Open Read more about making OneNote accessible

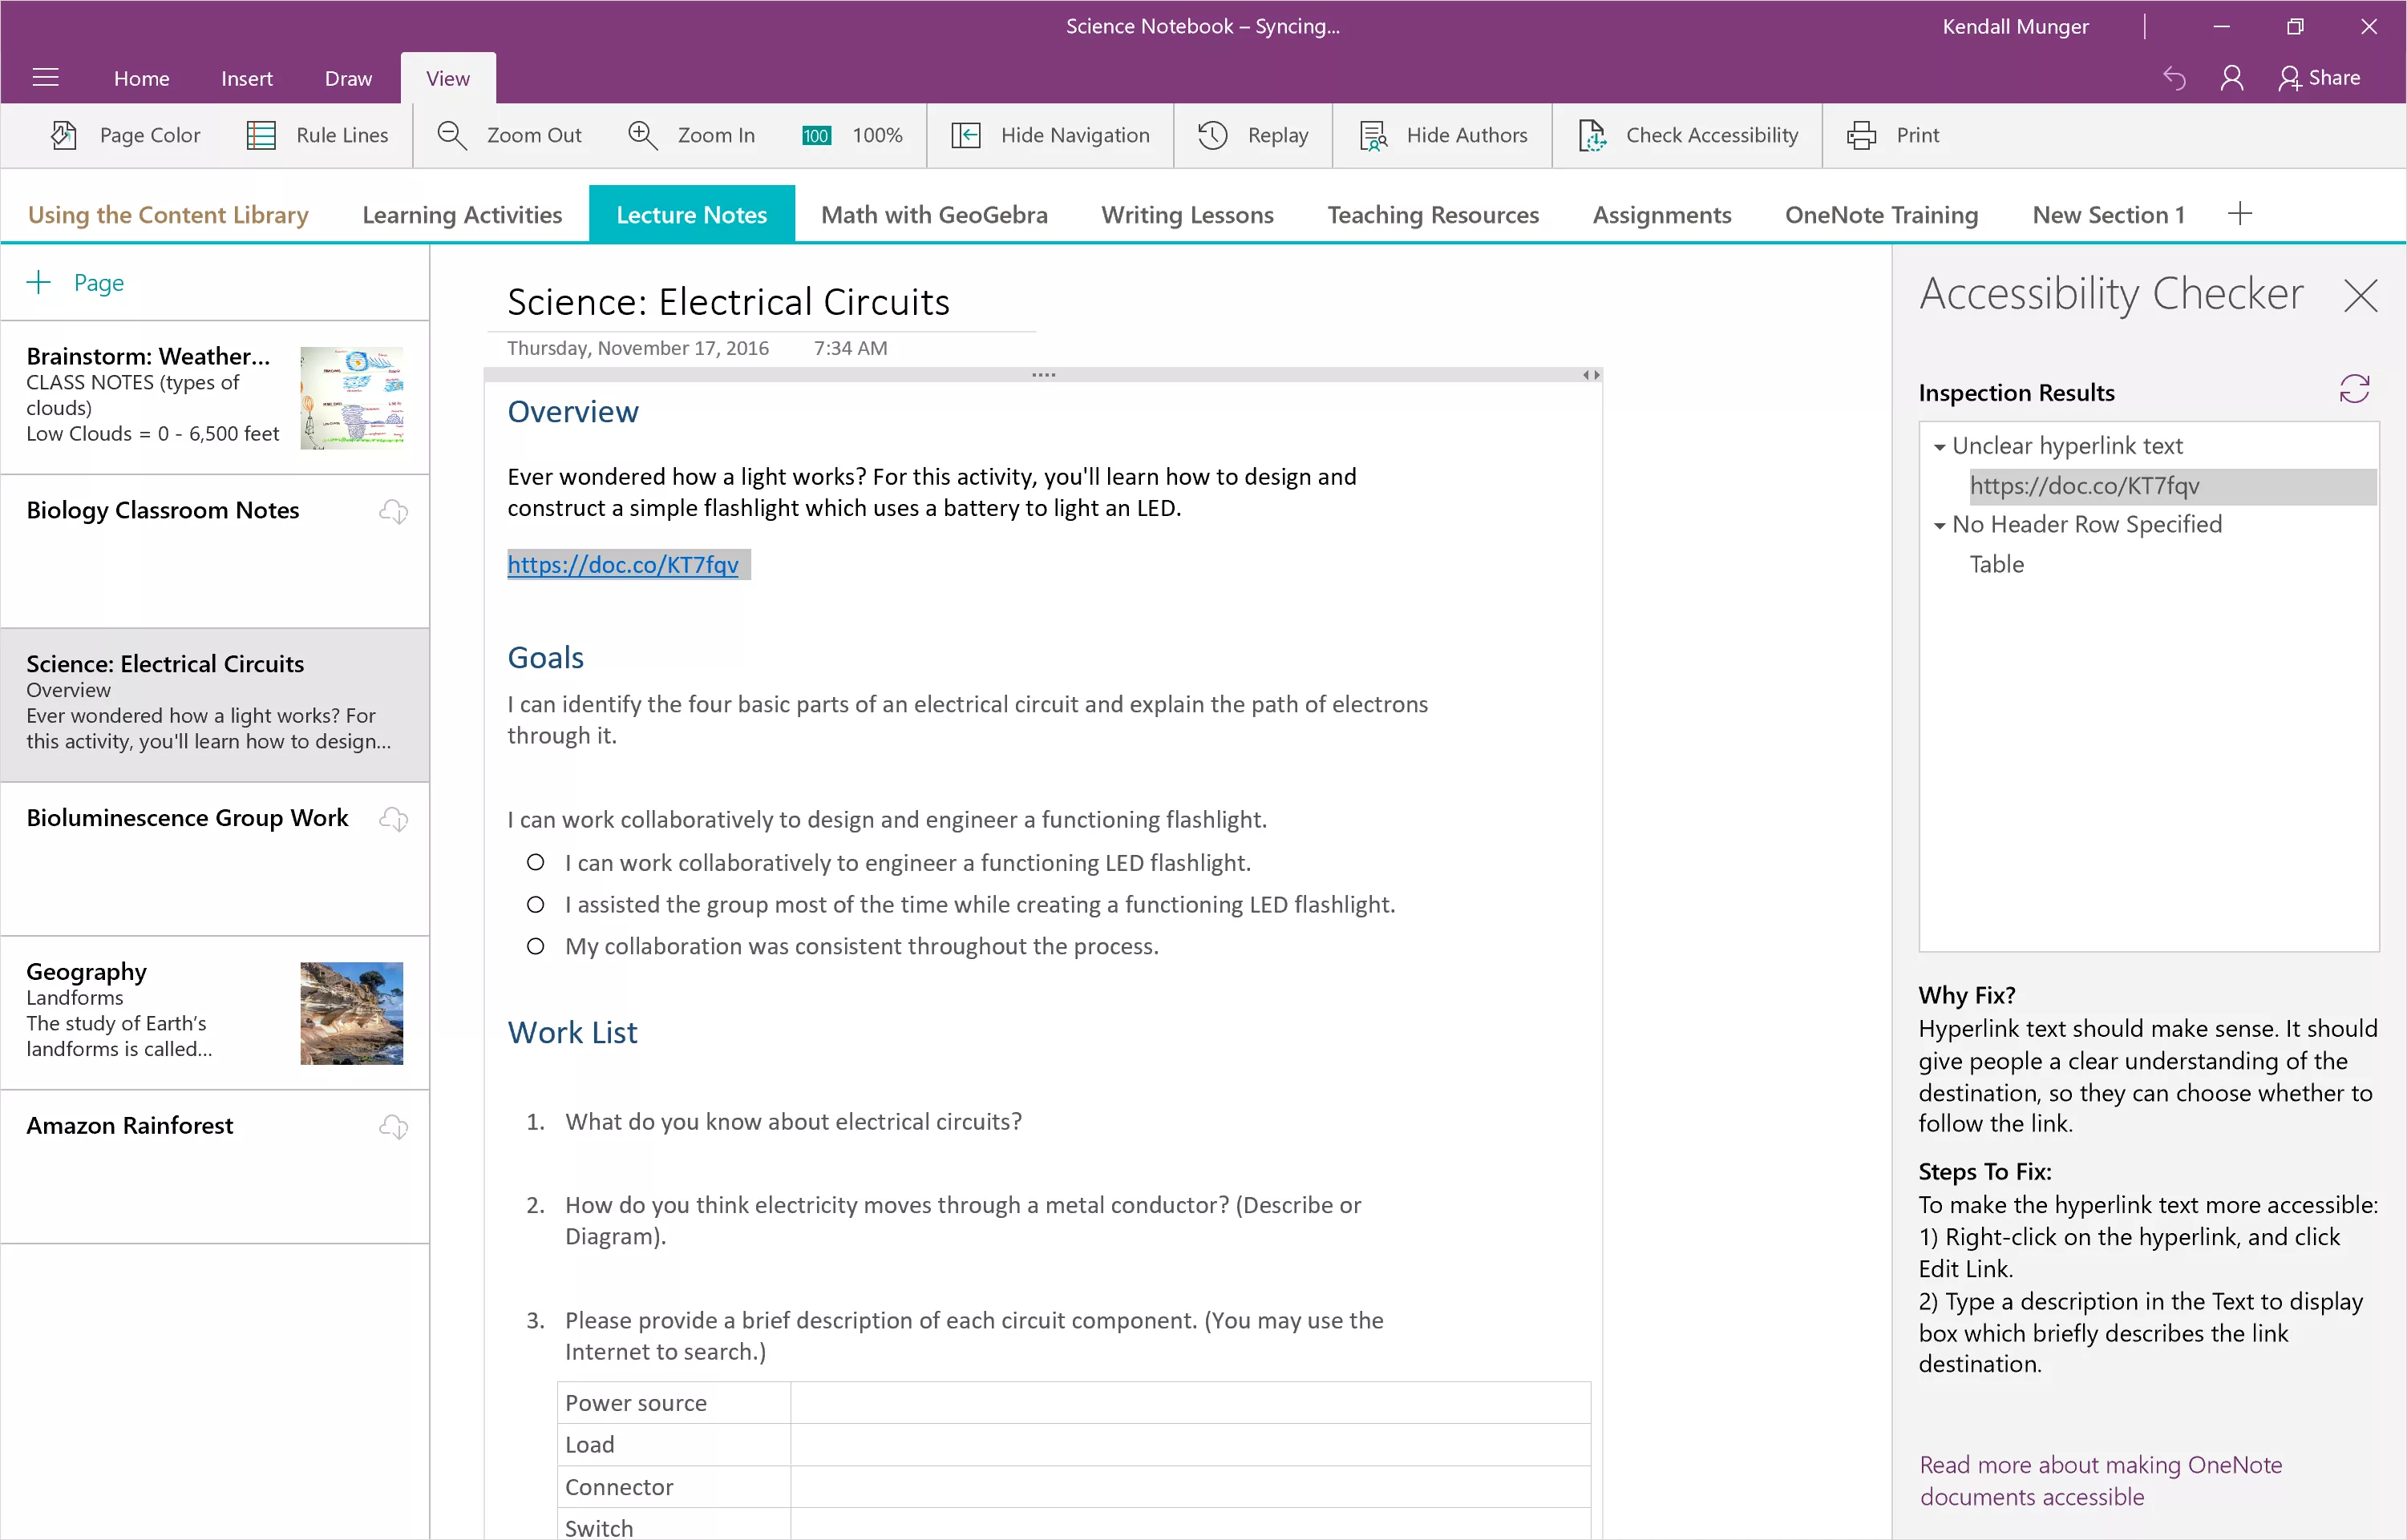[2100, 1481]
